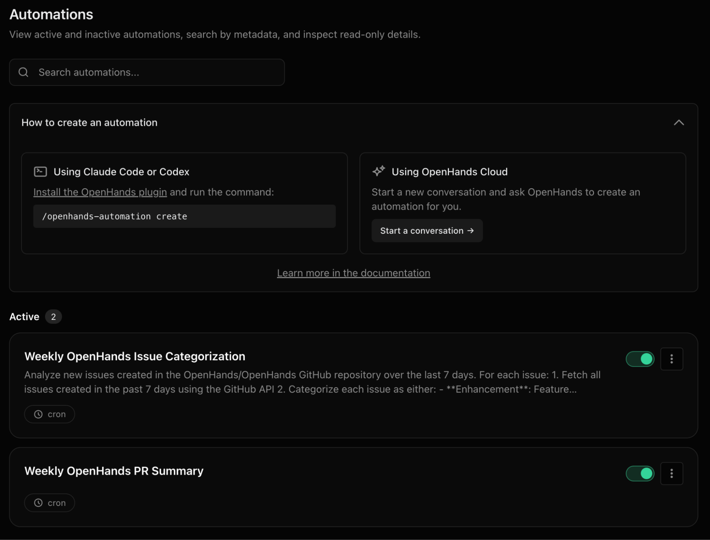The image size is (710, 540).
Task: Open more options for Issue Categorization automation
Action: point(671,359)
